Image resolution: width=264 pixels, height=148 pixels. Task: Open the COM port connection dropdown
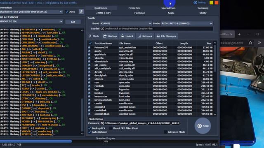pos(31,12)
